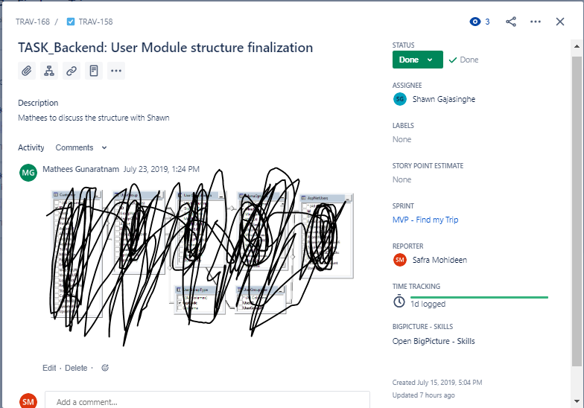
Task: Click the Add a comment input field
Action: point(207,401)
